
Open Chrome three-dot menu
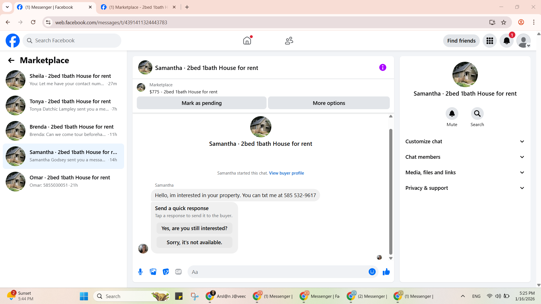pos(534,22)
